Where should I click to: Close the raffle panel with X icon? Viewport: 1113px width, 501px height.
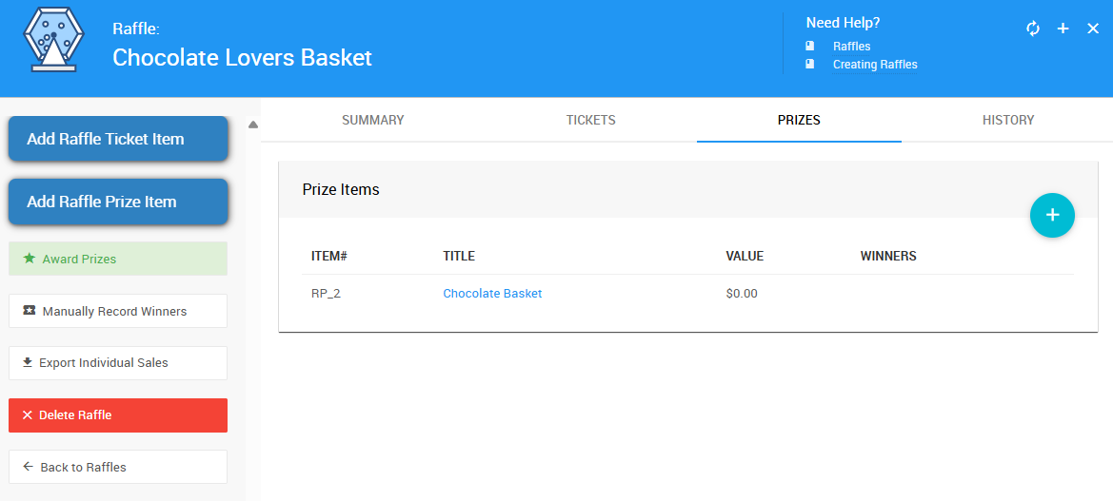1093,29
